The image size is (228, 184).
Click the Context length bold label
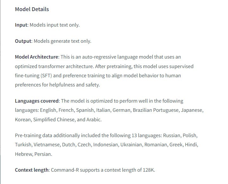[32, 170]
